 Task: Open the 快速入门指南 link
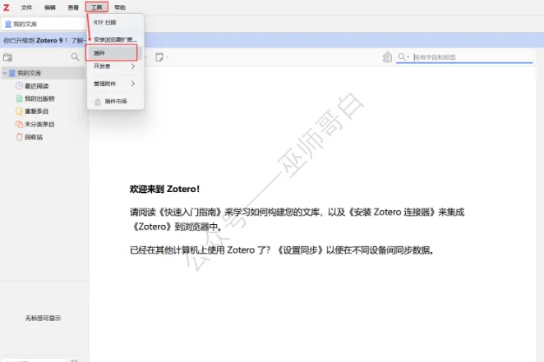[x=190, y=212]
